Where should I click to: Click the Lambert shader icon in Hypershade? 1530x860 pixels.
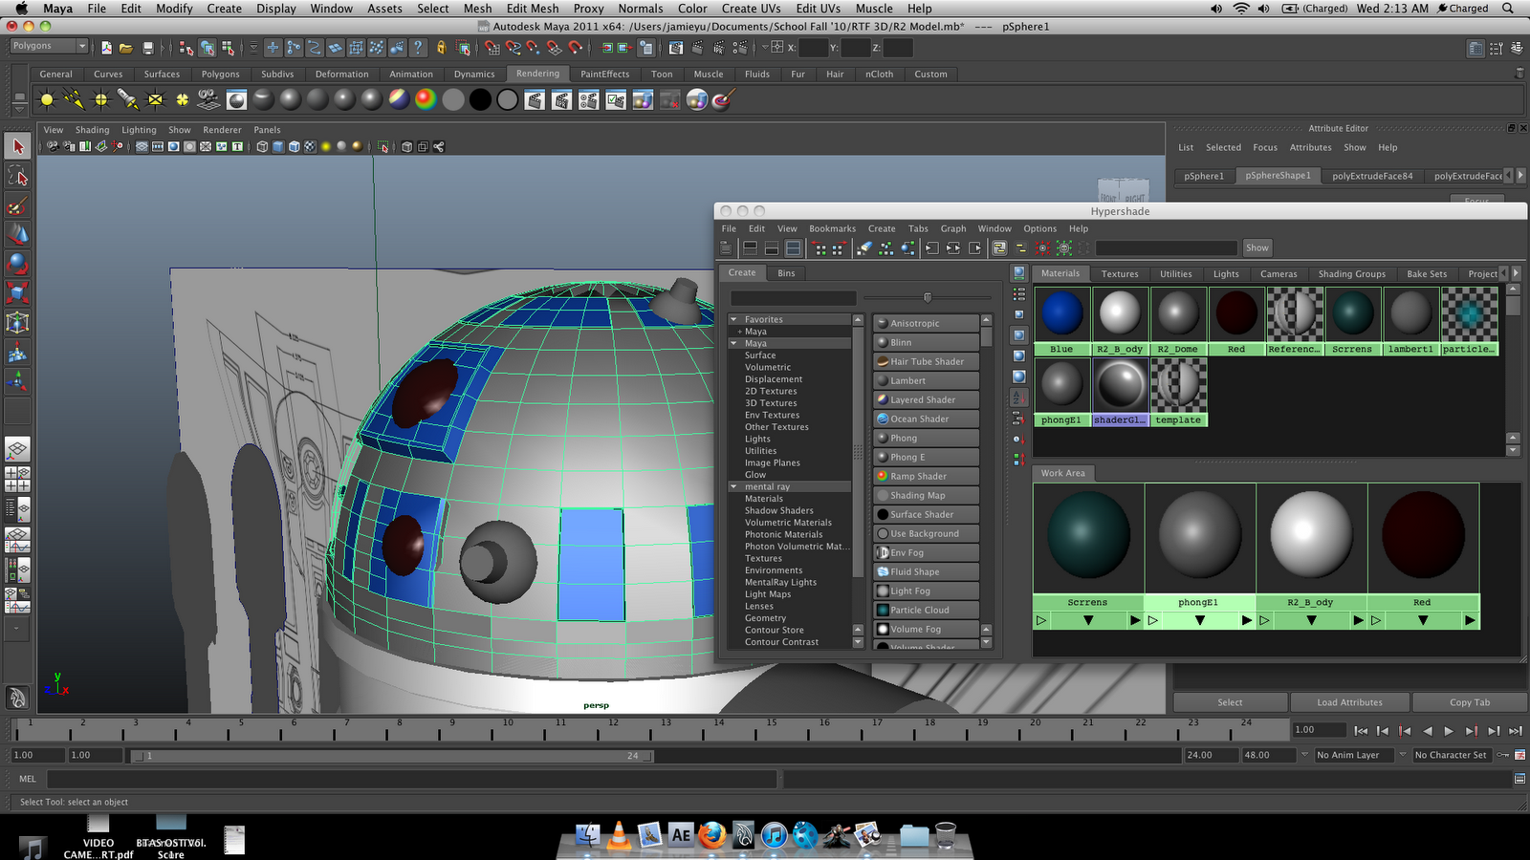coord(883,380)
